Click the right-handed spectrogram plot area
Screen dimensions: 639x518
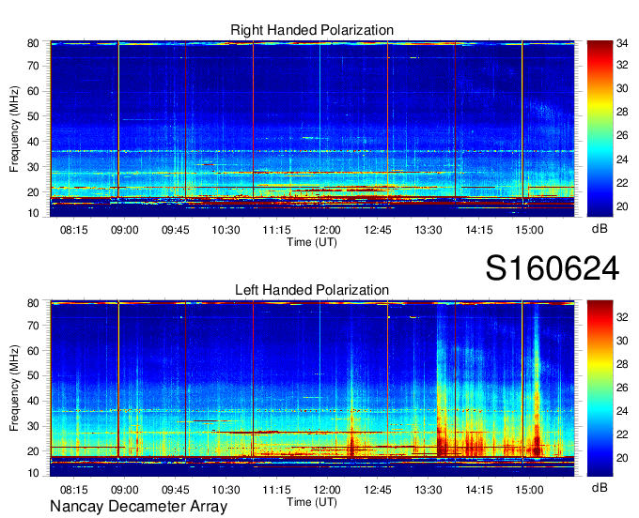[x=312, y=129]
